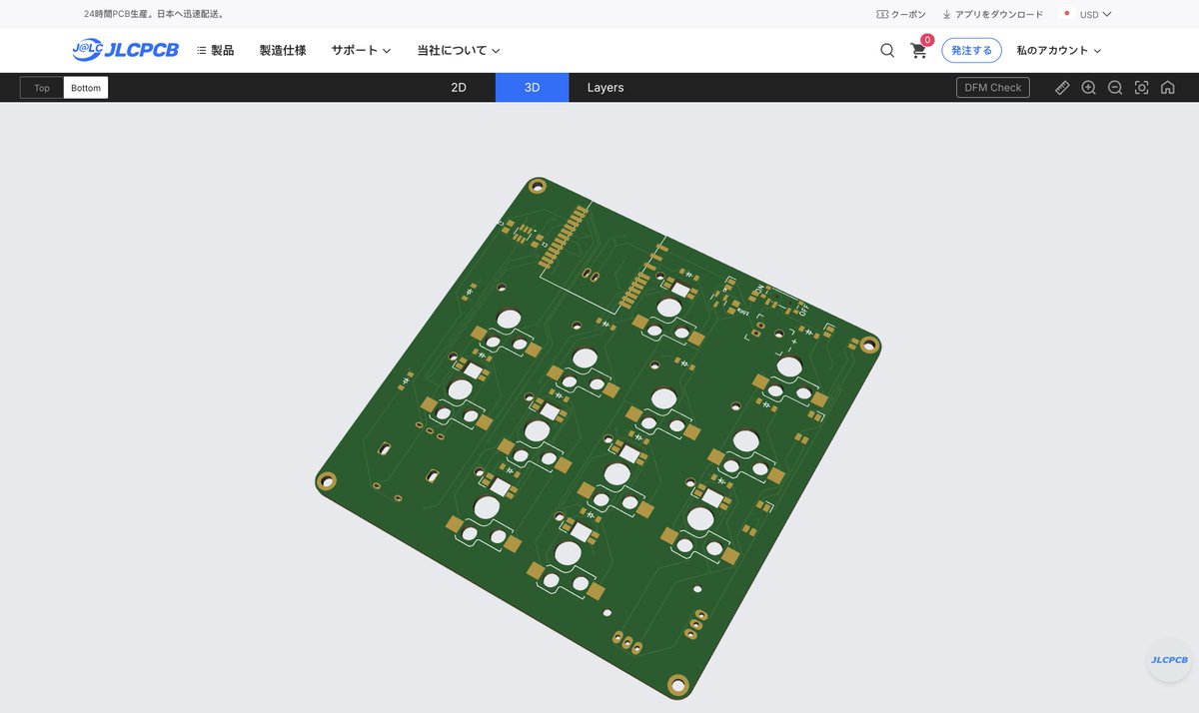Click the home view icon
This screenshot has width=1199, height=713.
tap(1167, 88)
